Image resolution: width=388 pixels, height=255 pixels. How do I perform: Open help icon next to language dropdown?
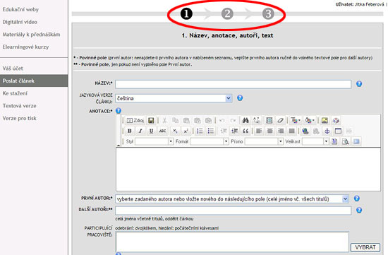[x=240, y=98]
